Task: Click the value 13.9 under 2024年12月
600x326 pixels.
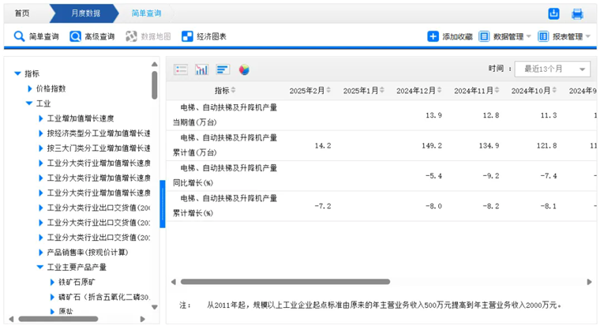Action: coord(434,115)
